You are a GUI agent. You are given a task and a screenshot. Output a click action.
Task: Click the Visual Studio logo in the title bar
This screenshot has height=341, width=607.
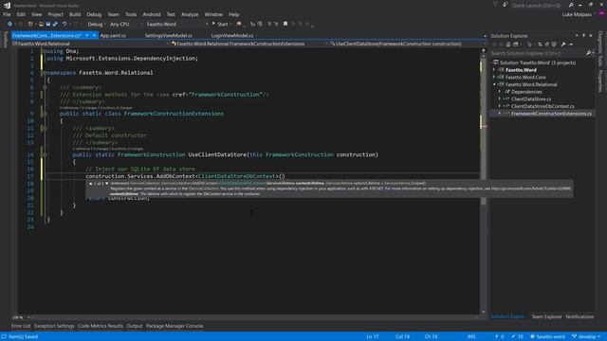pos(7,6)
